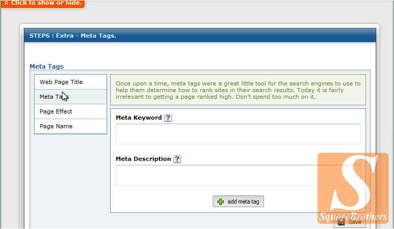This screenshot has width=394, height=229.
Task: Click the Save button
Action: click(x=350, y=222)
